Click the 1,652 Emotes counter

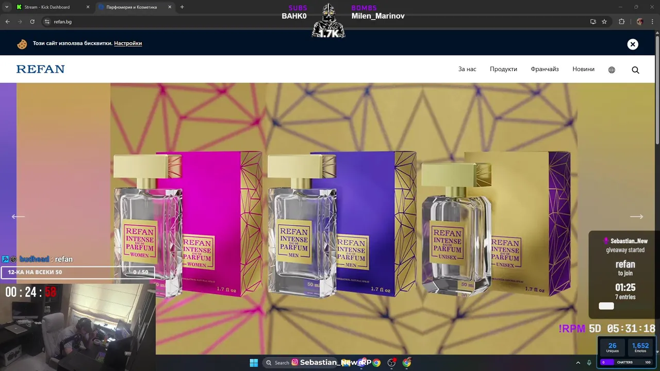coord(640,348)
